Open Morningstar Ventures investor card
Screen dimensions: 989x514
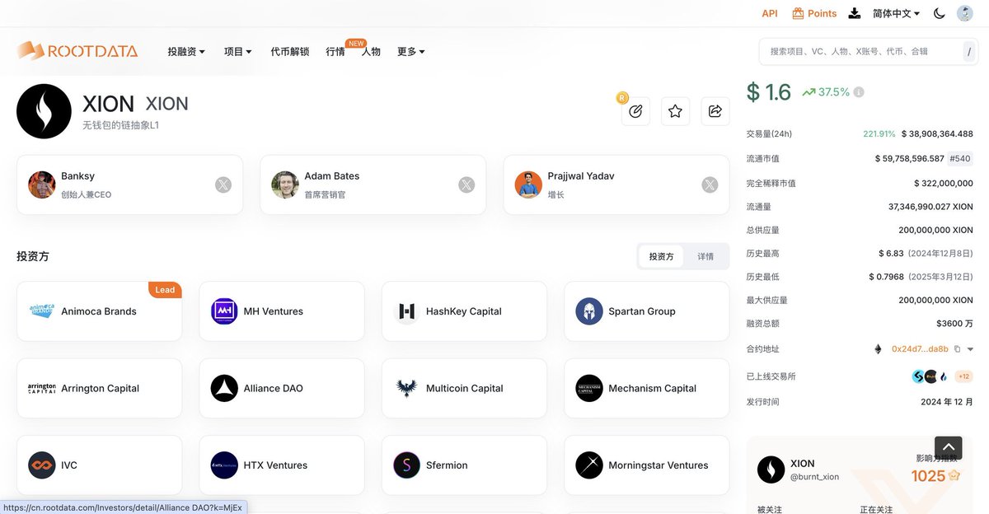point(647,465)
